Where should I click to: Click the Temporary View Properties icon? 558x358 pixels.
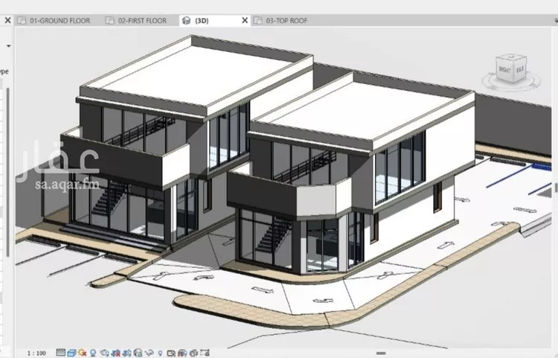(x=171, y=352)
